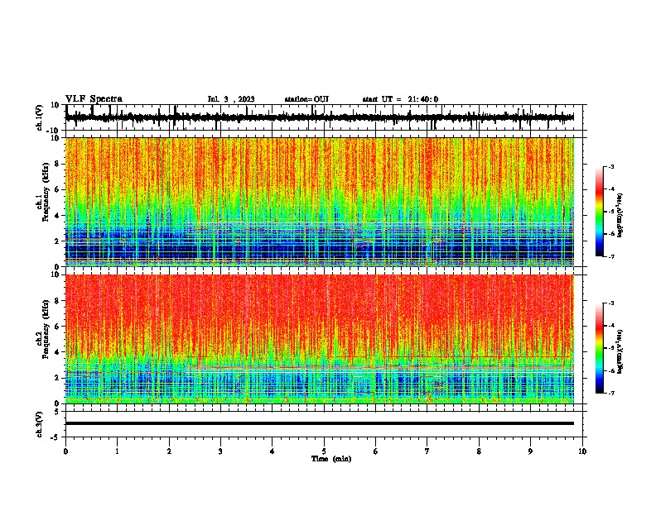Click the "10" at the time axis end
The height and width of the screenshot is (506, 656).
pos(582,451)
